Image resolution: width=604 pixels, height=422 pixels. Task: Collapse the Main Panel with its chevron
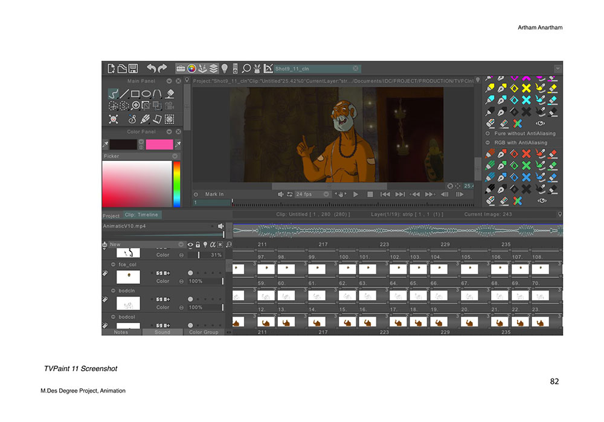169,80
